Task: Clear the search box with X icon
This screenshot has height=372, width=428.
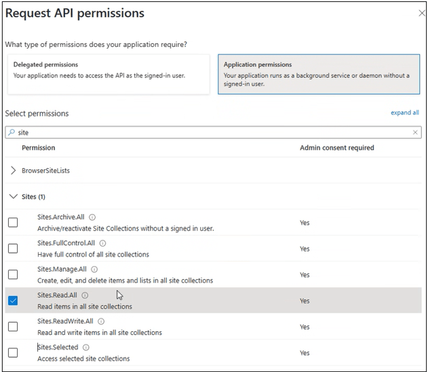Action: pyautogui.click(x=416, y=133)
